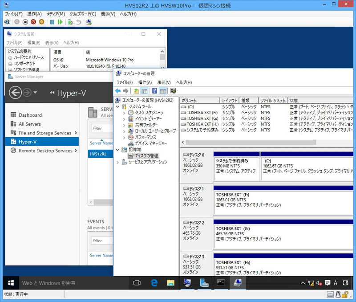Expand サービスとアプリケーション tree node
The image size is (356, 302).
[117, 162]
